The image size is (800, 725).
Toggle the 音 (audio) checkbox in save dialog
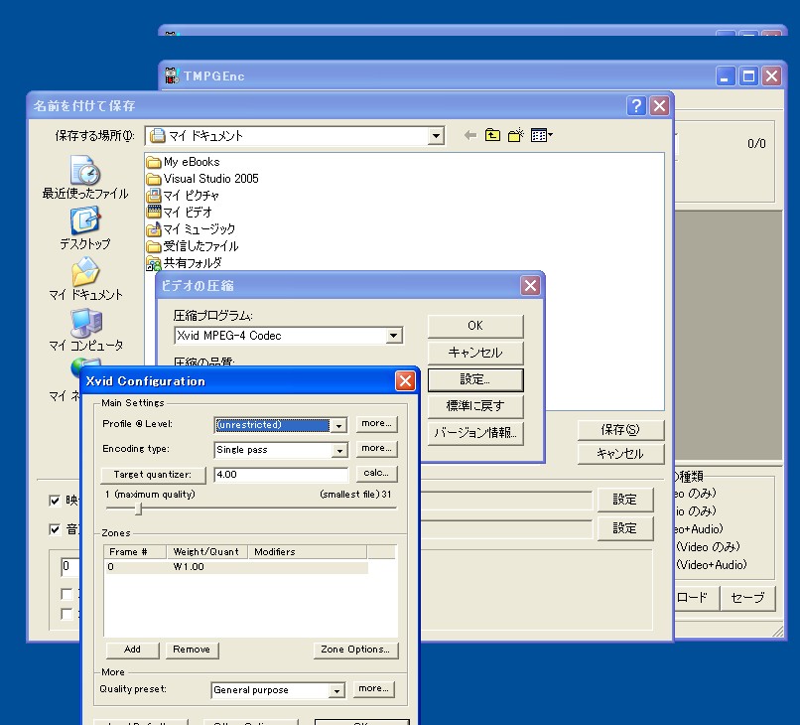(x=55, y=529)
